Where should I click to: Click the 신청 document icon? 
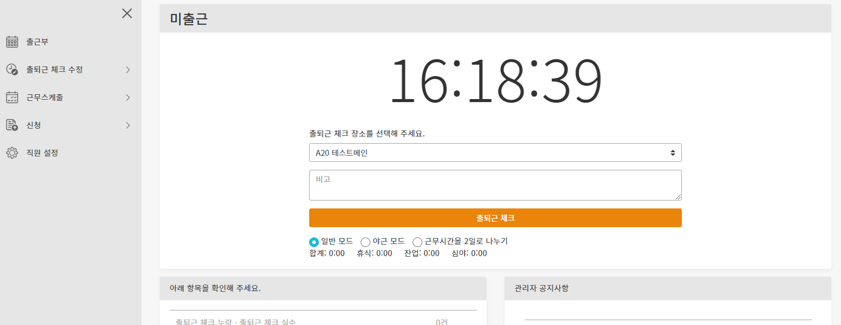click(12, 125)
